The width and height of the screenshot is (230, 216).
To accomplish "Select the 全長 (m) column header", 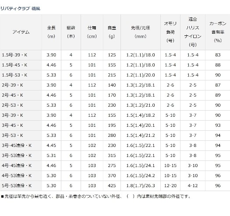I will tap(51, 32).
